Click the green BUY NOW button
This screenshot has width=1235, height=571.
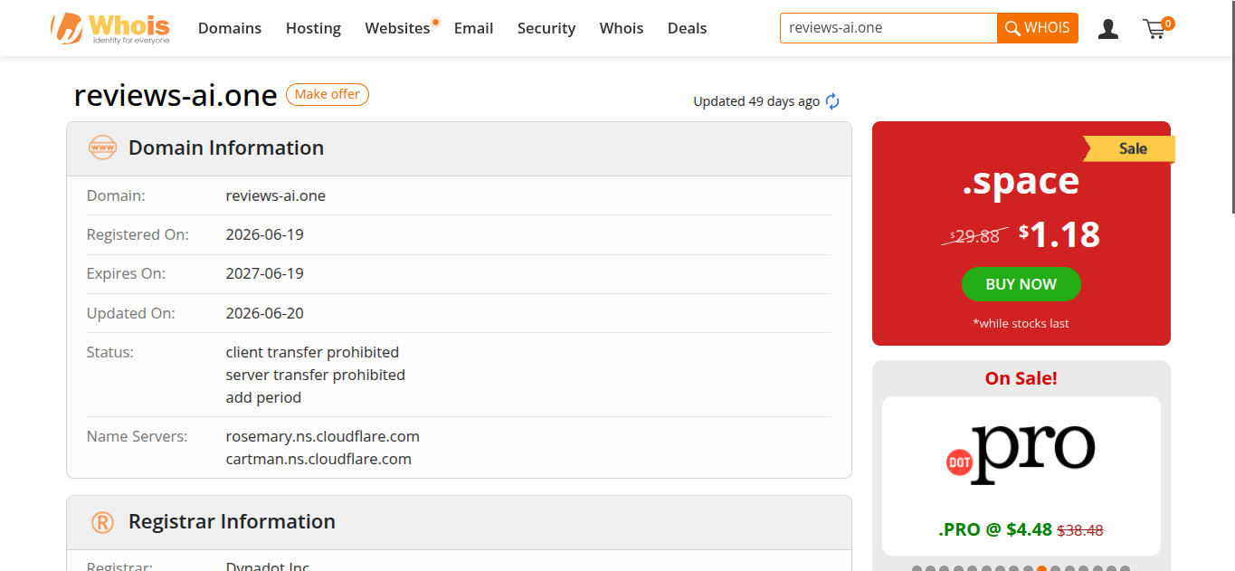click(x=1021, y=284)
